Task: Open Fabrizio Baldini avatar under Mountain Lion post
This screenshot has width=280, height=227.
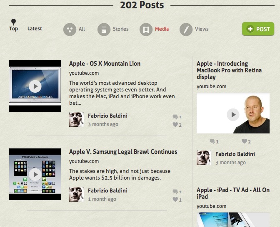Action: click(76, 120)
